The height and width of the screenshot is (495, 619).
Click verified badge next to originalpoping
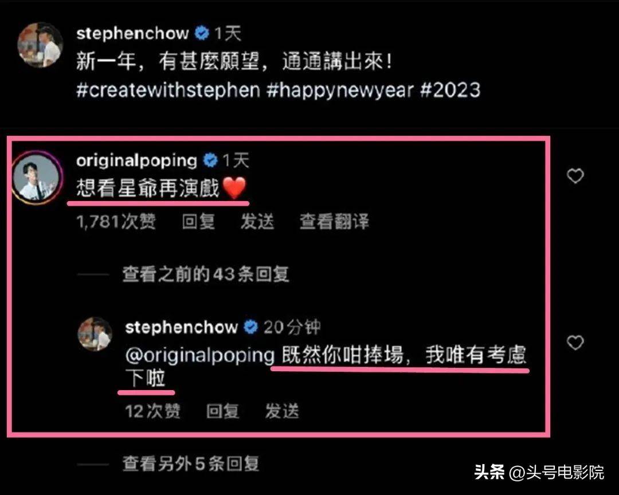pyautogui.click(x=210, y=160)
